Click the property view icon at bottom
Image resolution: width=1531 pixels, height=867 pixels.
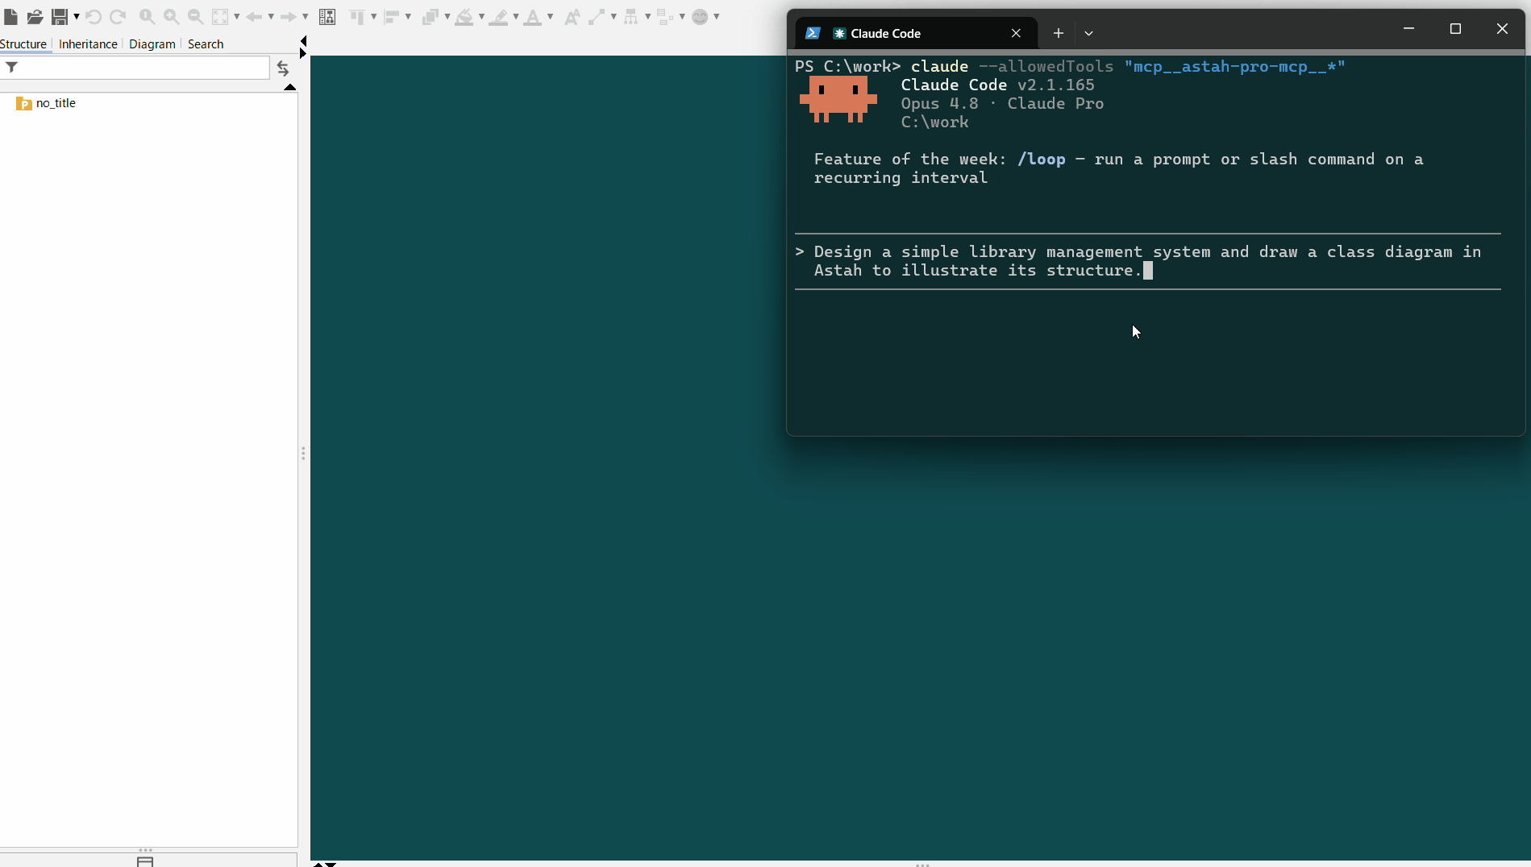click(x=145, y=861)
